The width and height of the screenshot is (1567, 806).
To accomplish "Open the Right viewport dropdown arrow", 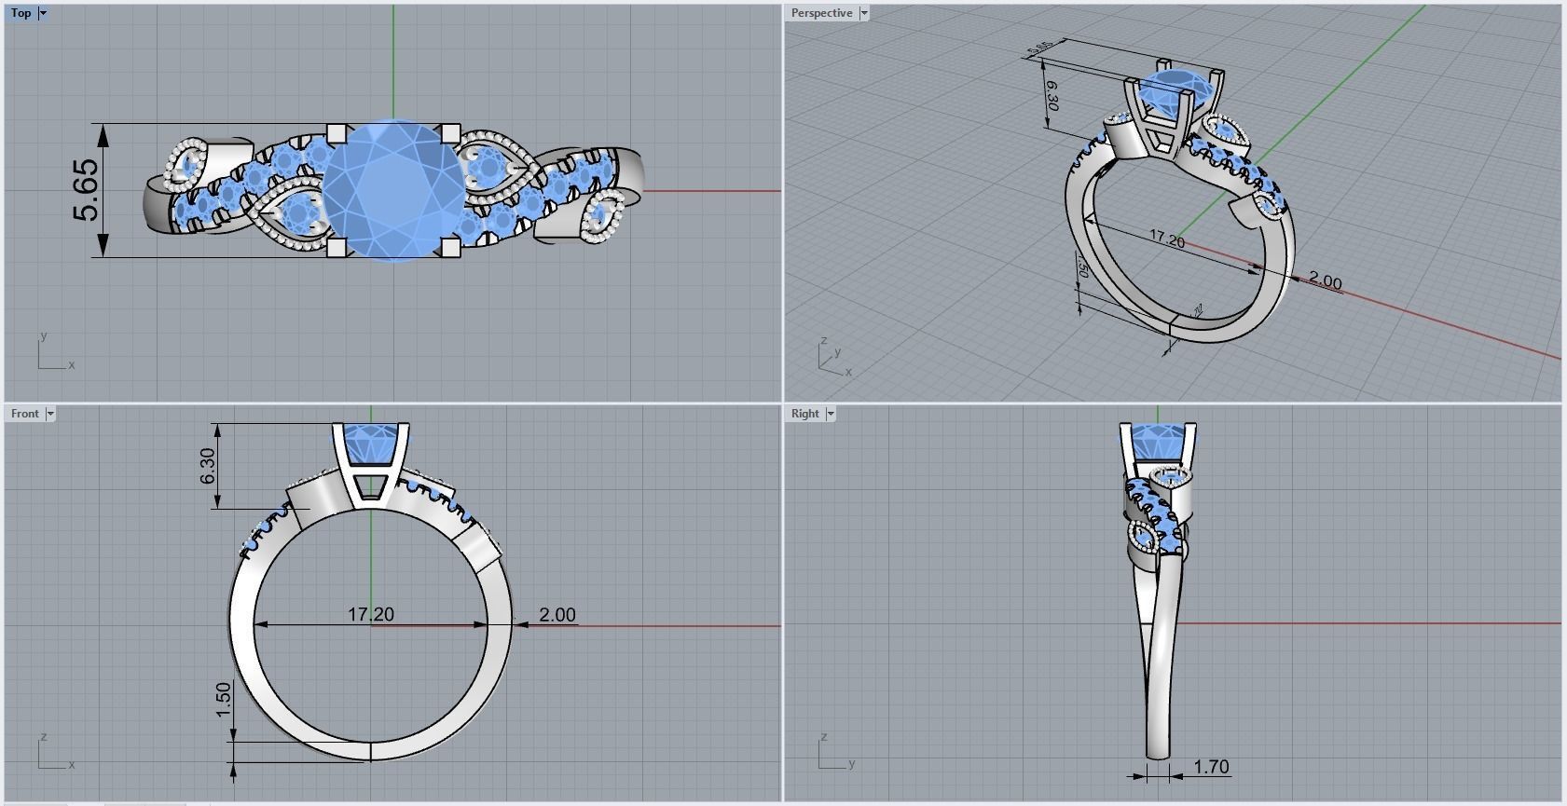I will pos(830,414).
